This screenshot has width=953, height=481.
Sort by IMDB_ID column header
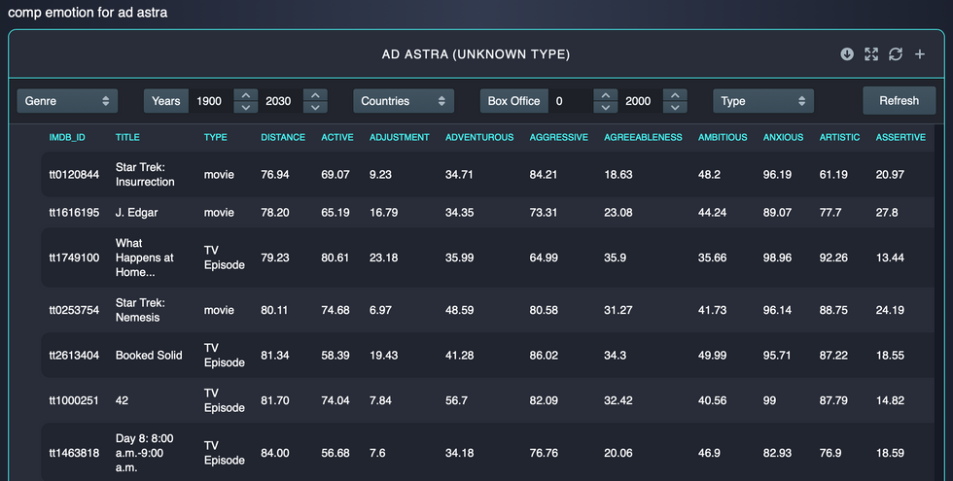click(67, 137)
